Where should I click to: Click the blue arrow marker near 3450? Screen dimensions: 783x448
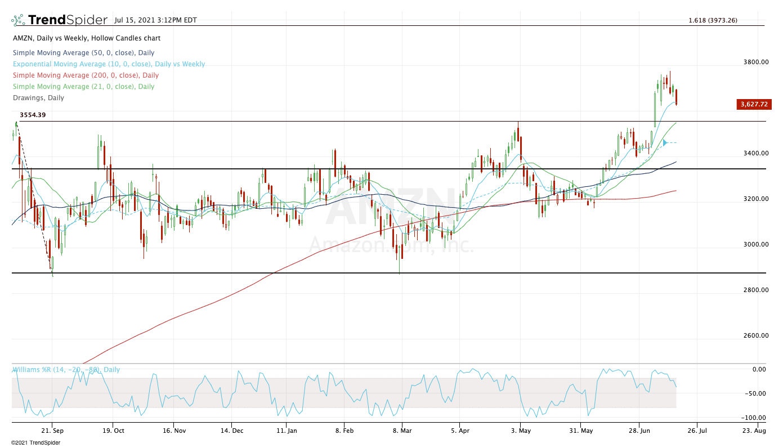(x=665, y=143)
